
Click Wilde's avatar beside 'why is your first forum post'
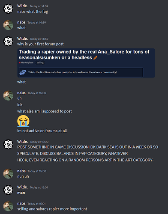pos(8,41)
